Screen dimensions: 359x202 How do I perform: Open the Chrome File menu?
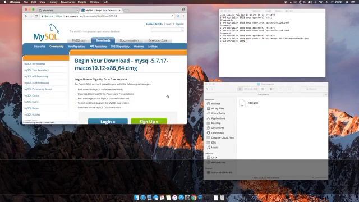coord(26,2)
